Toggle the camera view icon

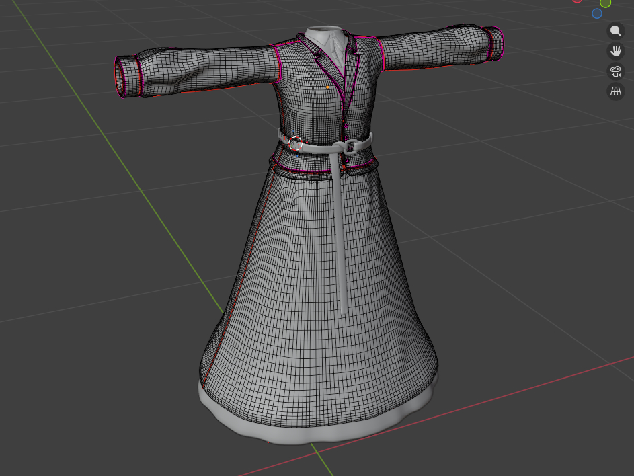click(615, 71)
